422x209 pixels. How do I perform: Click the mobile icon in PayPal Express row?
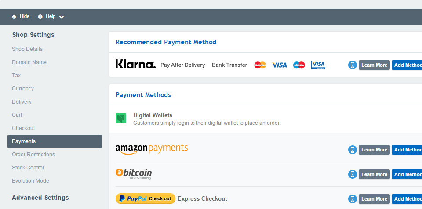coord(352,199)
